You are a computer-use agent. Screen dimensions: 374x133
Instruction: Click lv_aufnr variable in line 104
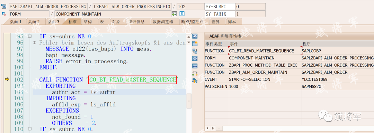coord(103,92)
